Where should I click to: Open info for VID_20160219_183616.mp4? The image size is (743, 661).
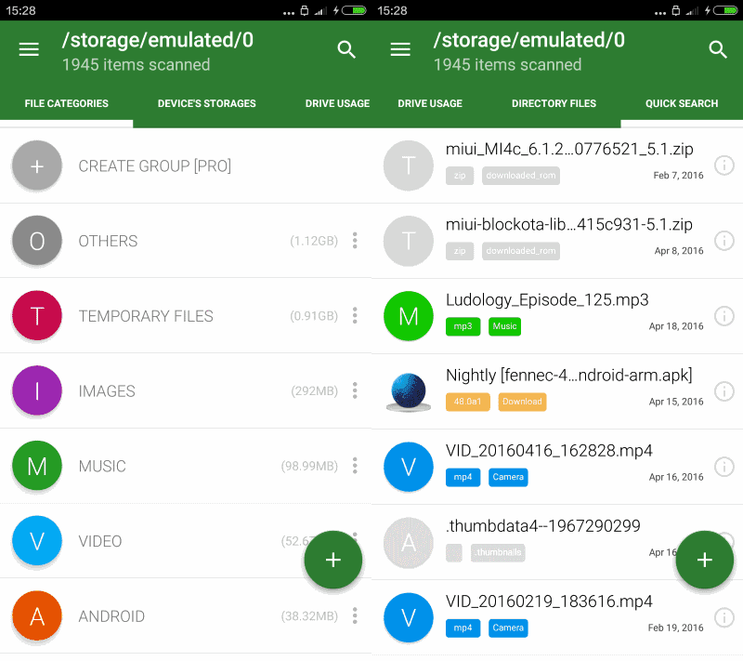coord(724,617)
